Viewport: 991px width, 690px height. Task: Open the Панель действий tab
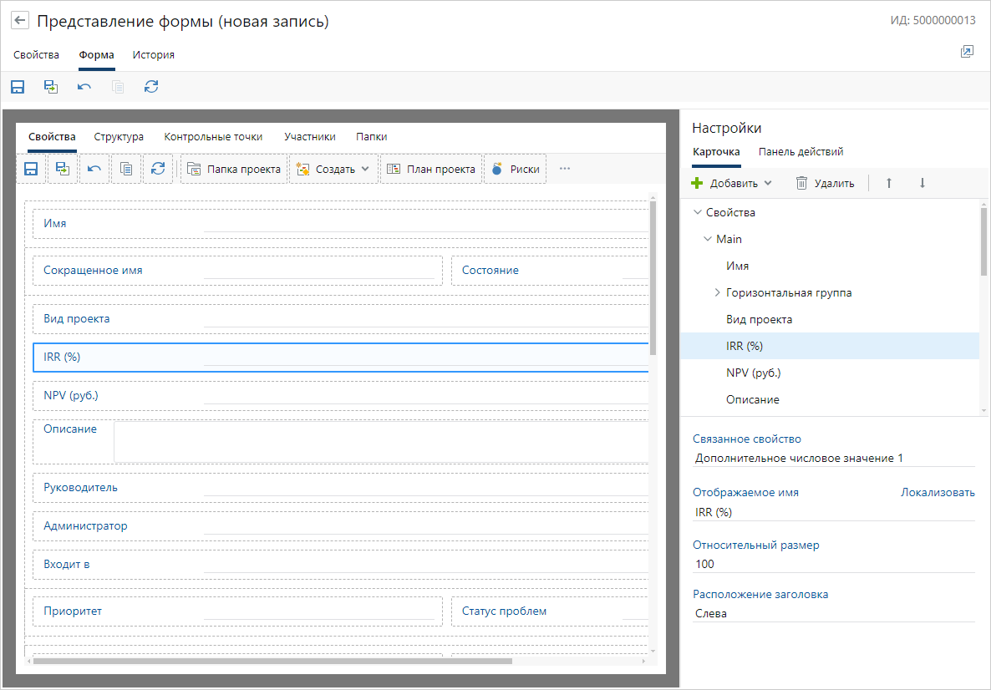pos(800,152)
